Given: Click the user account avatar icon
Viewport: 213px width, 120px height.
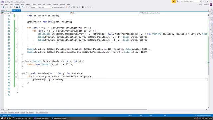Looking at the screenshot, I should coord(211,5).
